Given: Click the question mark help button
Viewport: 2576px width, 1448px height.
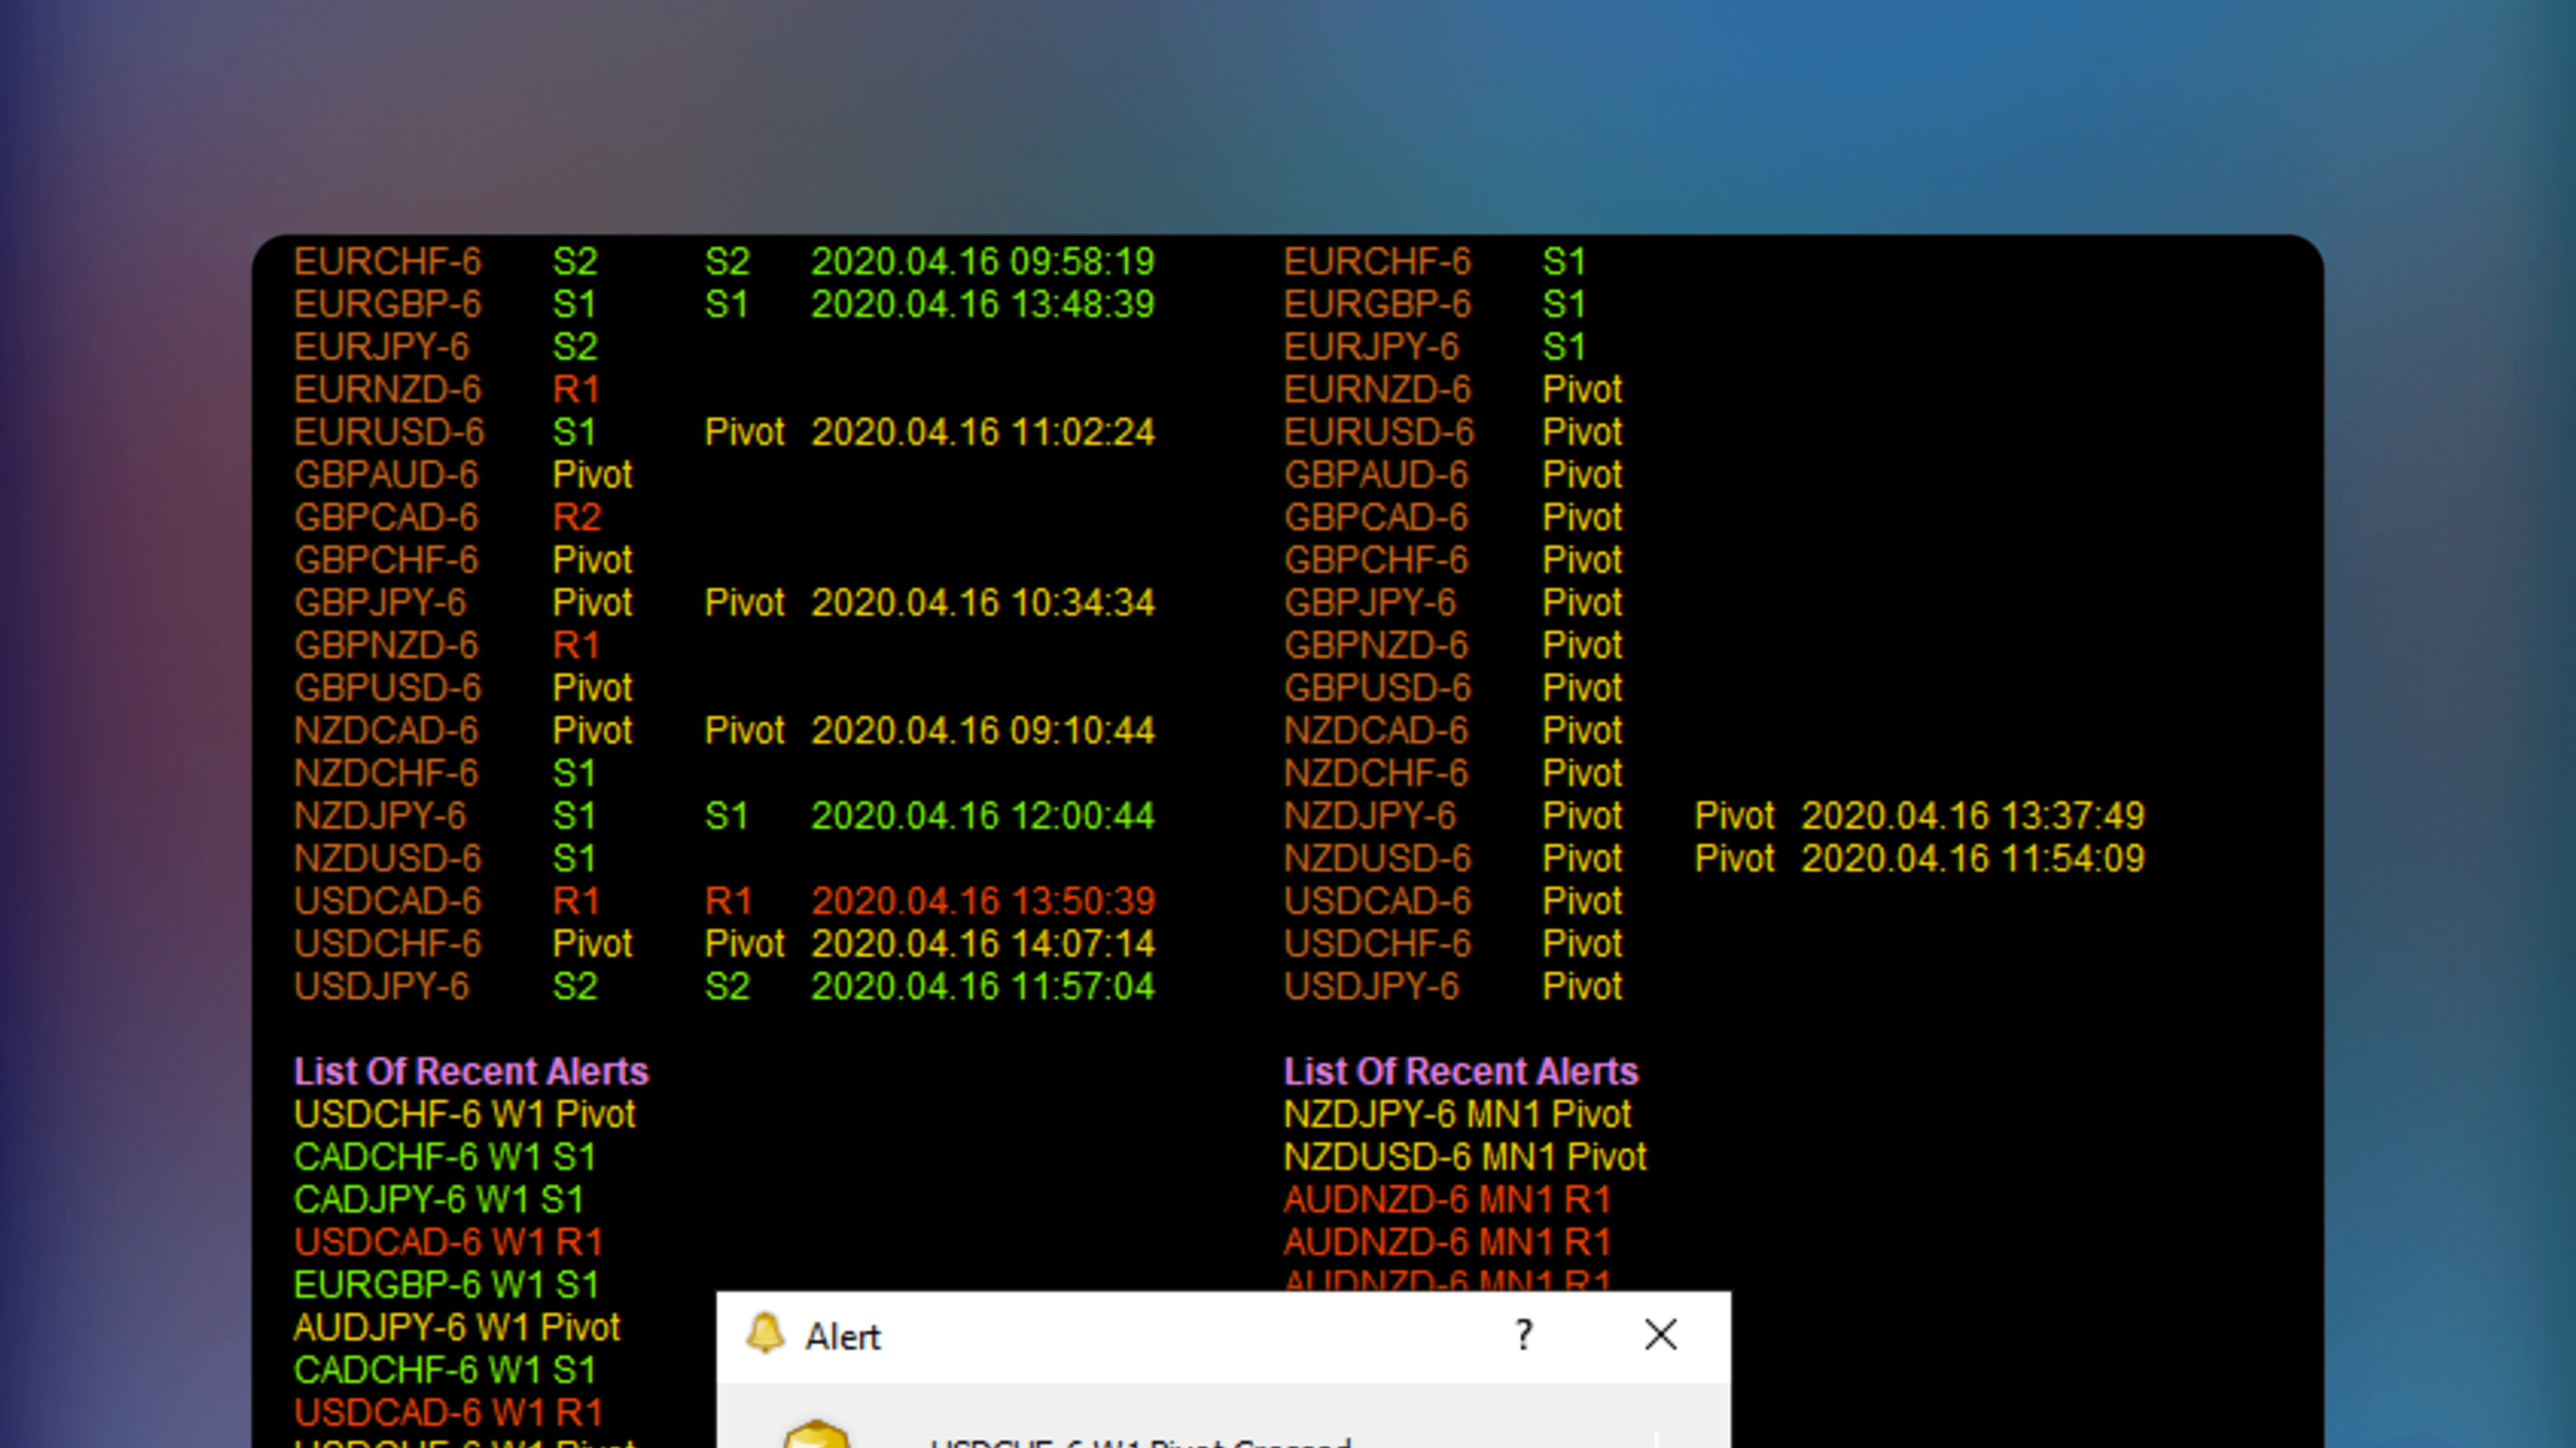Looking at the screenshot, I should coord(1523,1335).
